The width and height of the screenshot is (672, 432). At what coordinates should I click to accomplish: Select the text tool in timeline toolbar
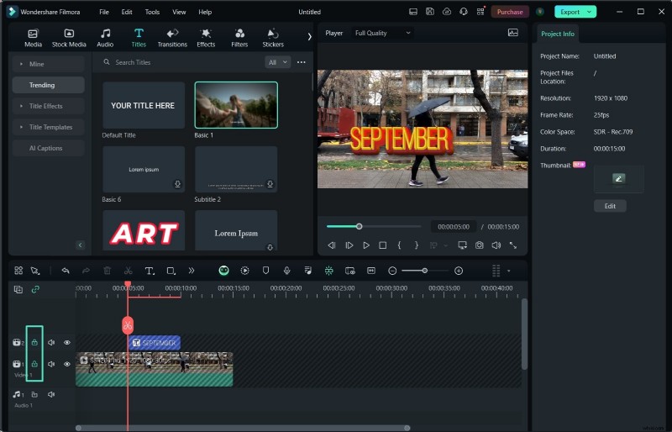point(150,271)
